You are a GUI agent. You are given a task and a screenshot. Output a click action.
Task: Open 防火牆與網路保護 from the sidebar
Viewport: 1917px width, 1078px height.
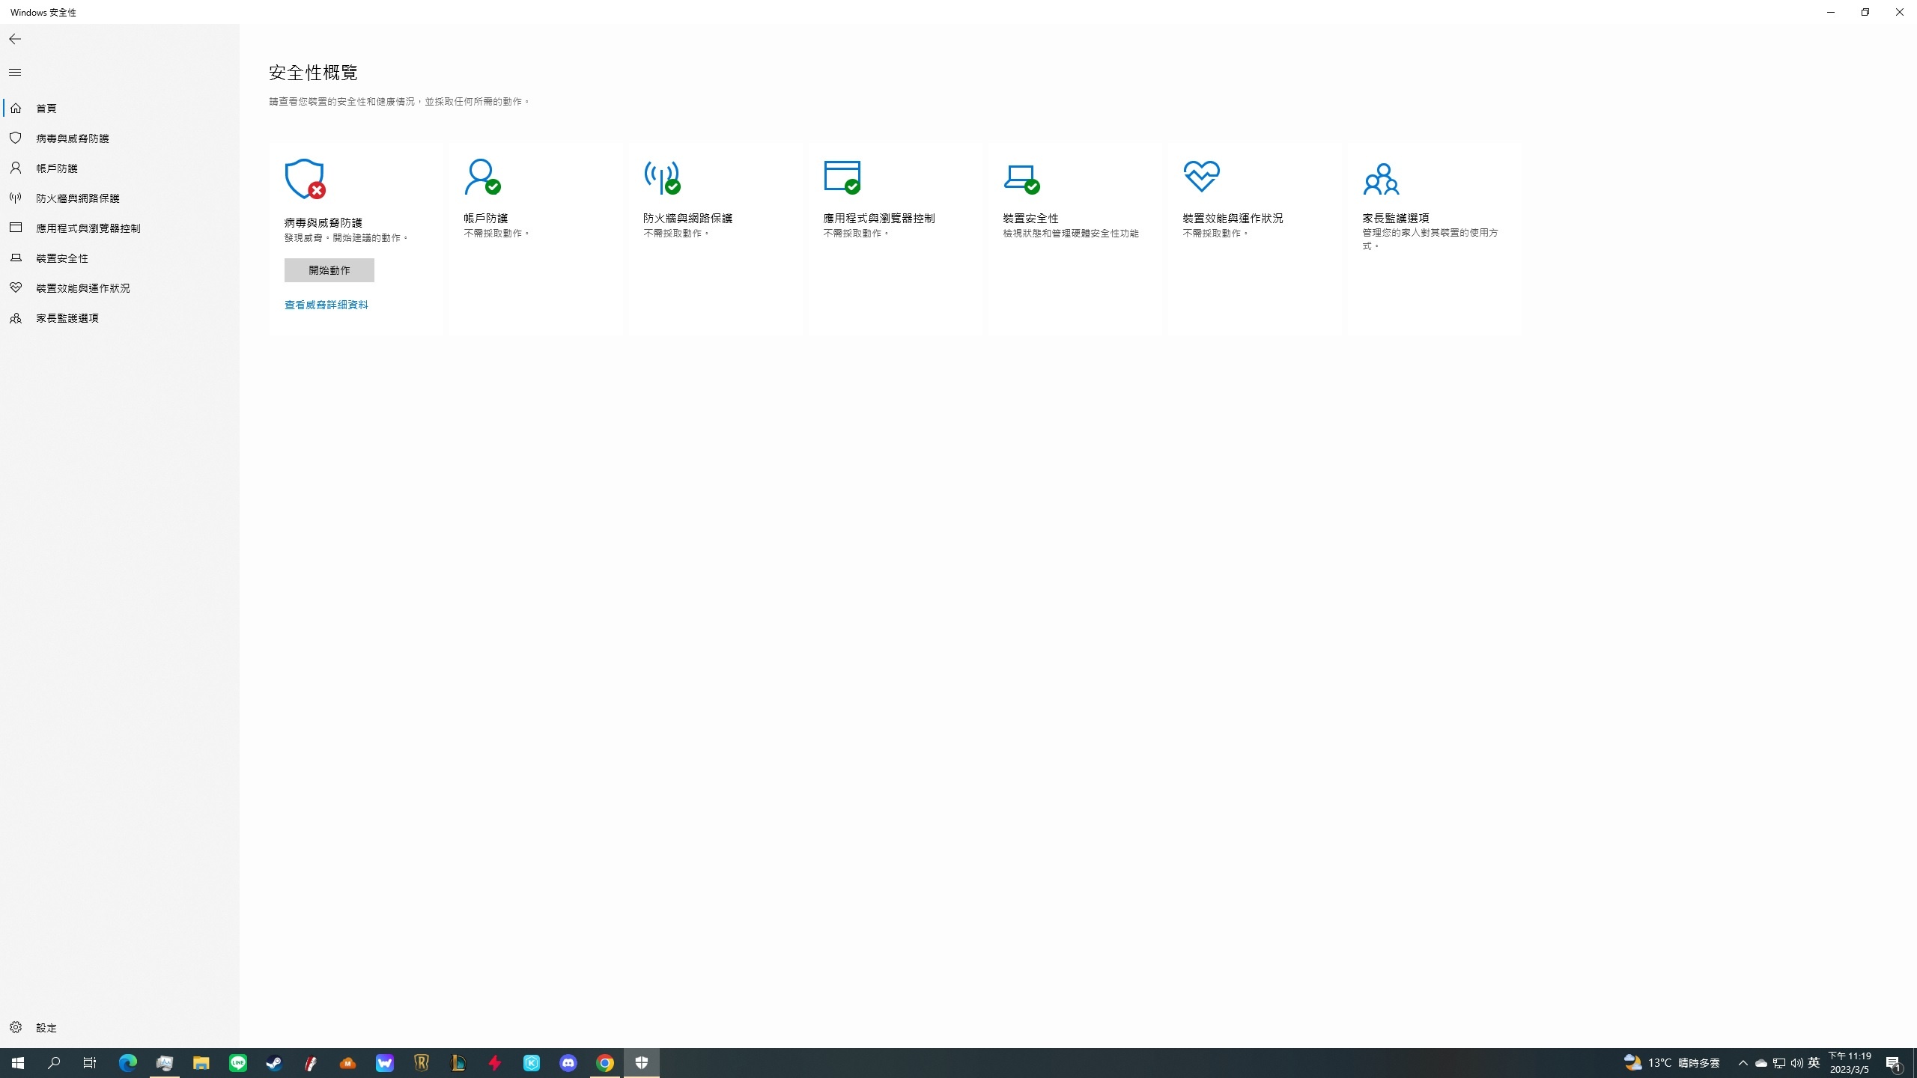(x=78, y=198)
